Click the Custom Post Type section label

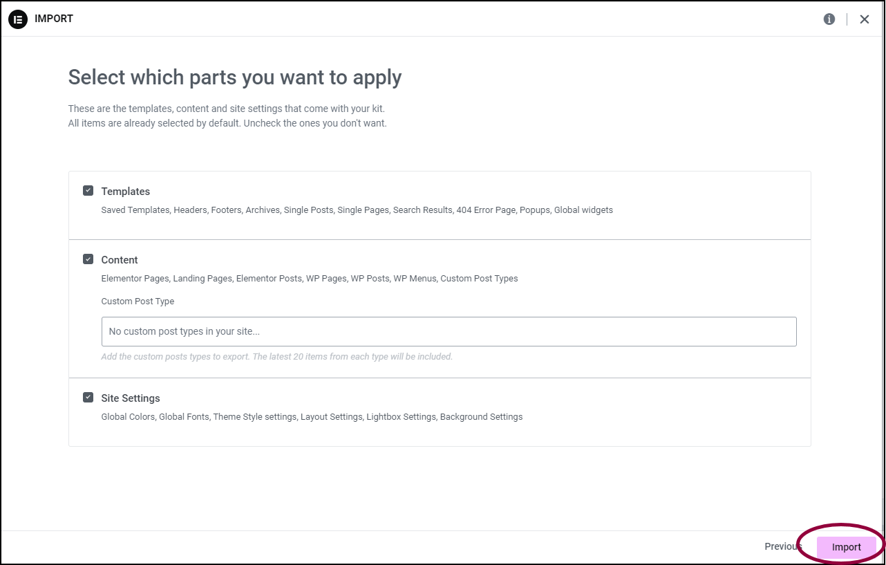138,301
